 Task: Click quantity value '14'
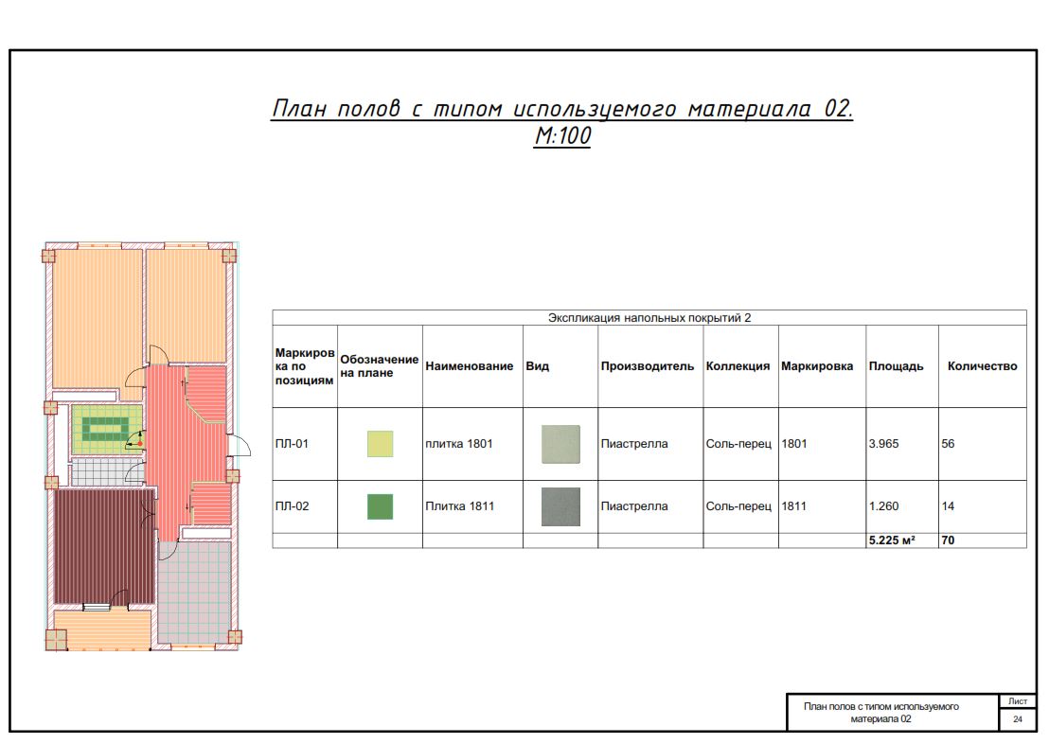[948, 506]
